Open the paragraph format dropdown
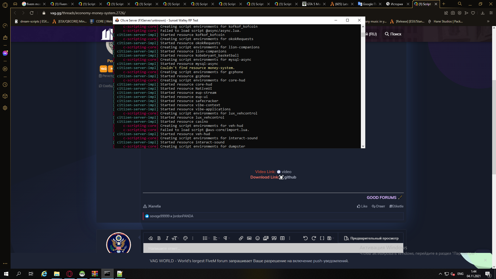This screenshot has height=279, width=496. click(x=226, y=238)
